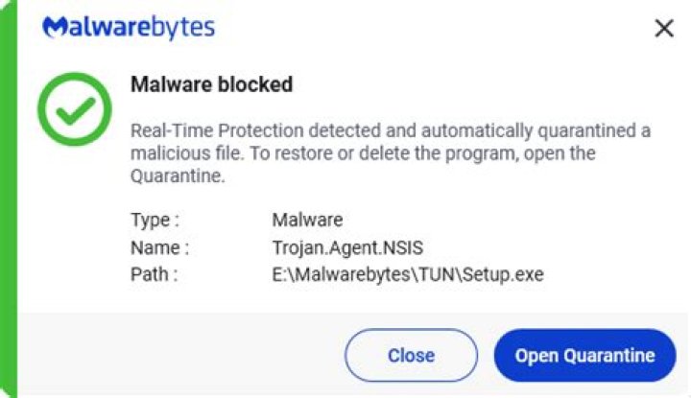Open Quarantine via the blue button

click(x=584, y=355)
